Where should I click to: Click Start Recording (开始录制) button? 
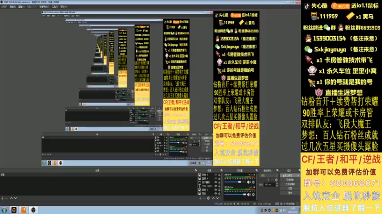click(x=290, y=180)
